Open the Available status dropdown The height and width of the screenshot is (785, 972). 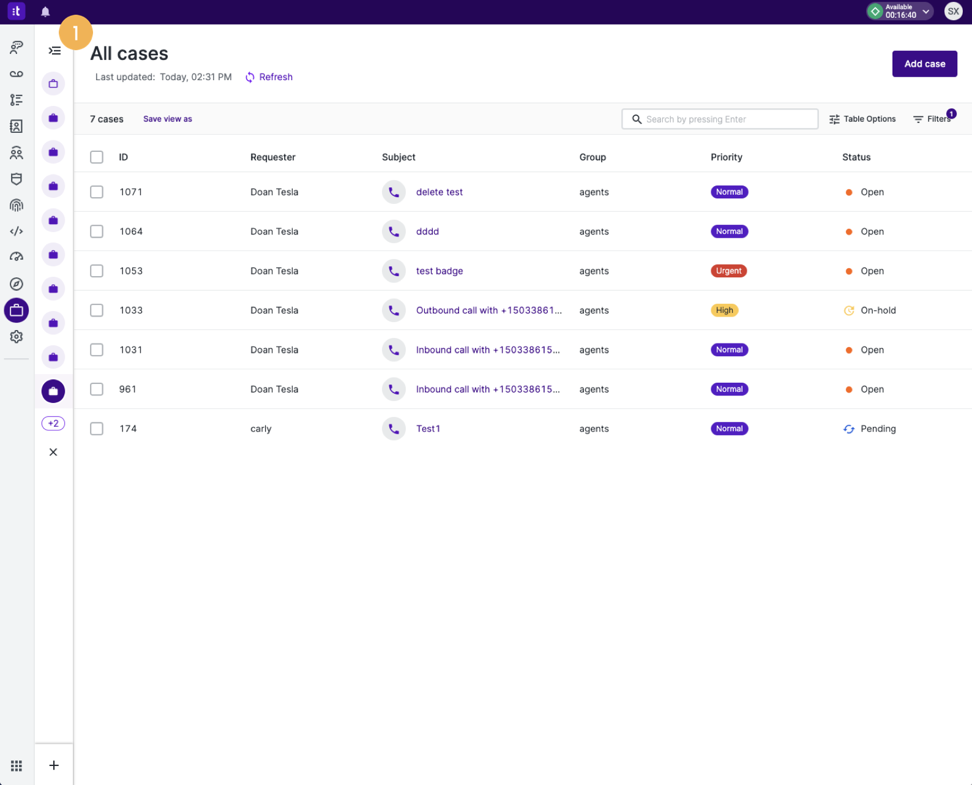tap(900, 11)
